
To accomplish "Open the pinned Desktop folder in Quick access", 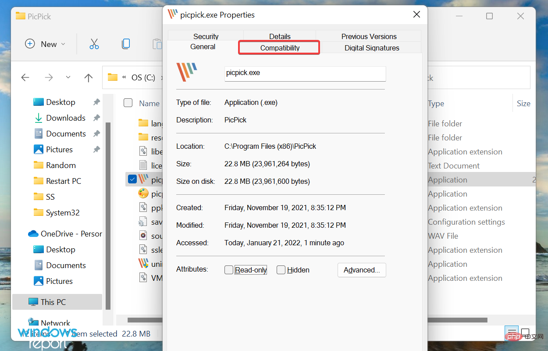I will click(x=60, y=102).
